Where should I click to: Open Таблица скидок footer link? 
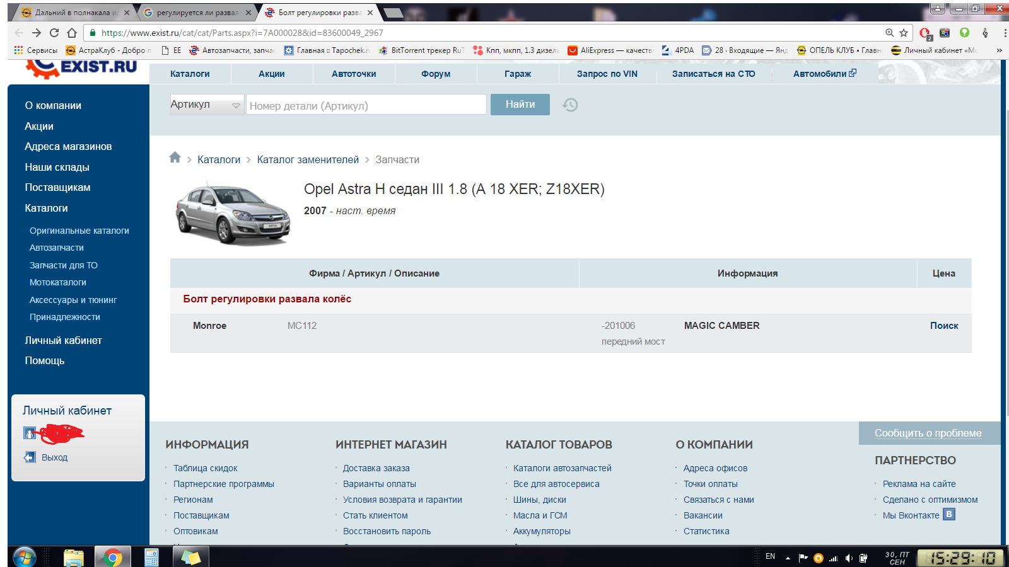pyautogui.click(x=206, y=468)
